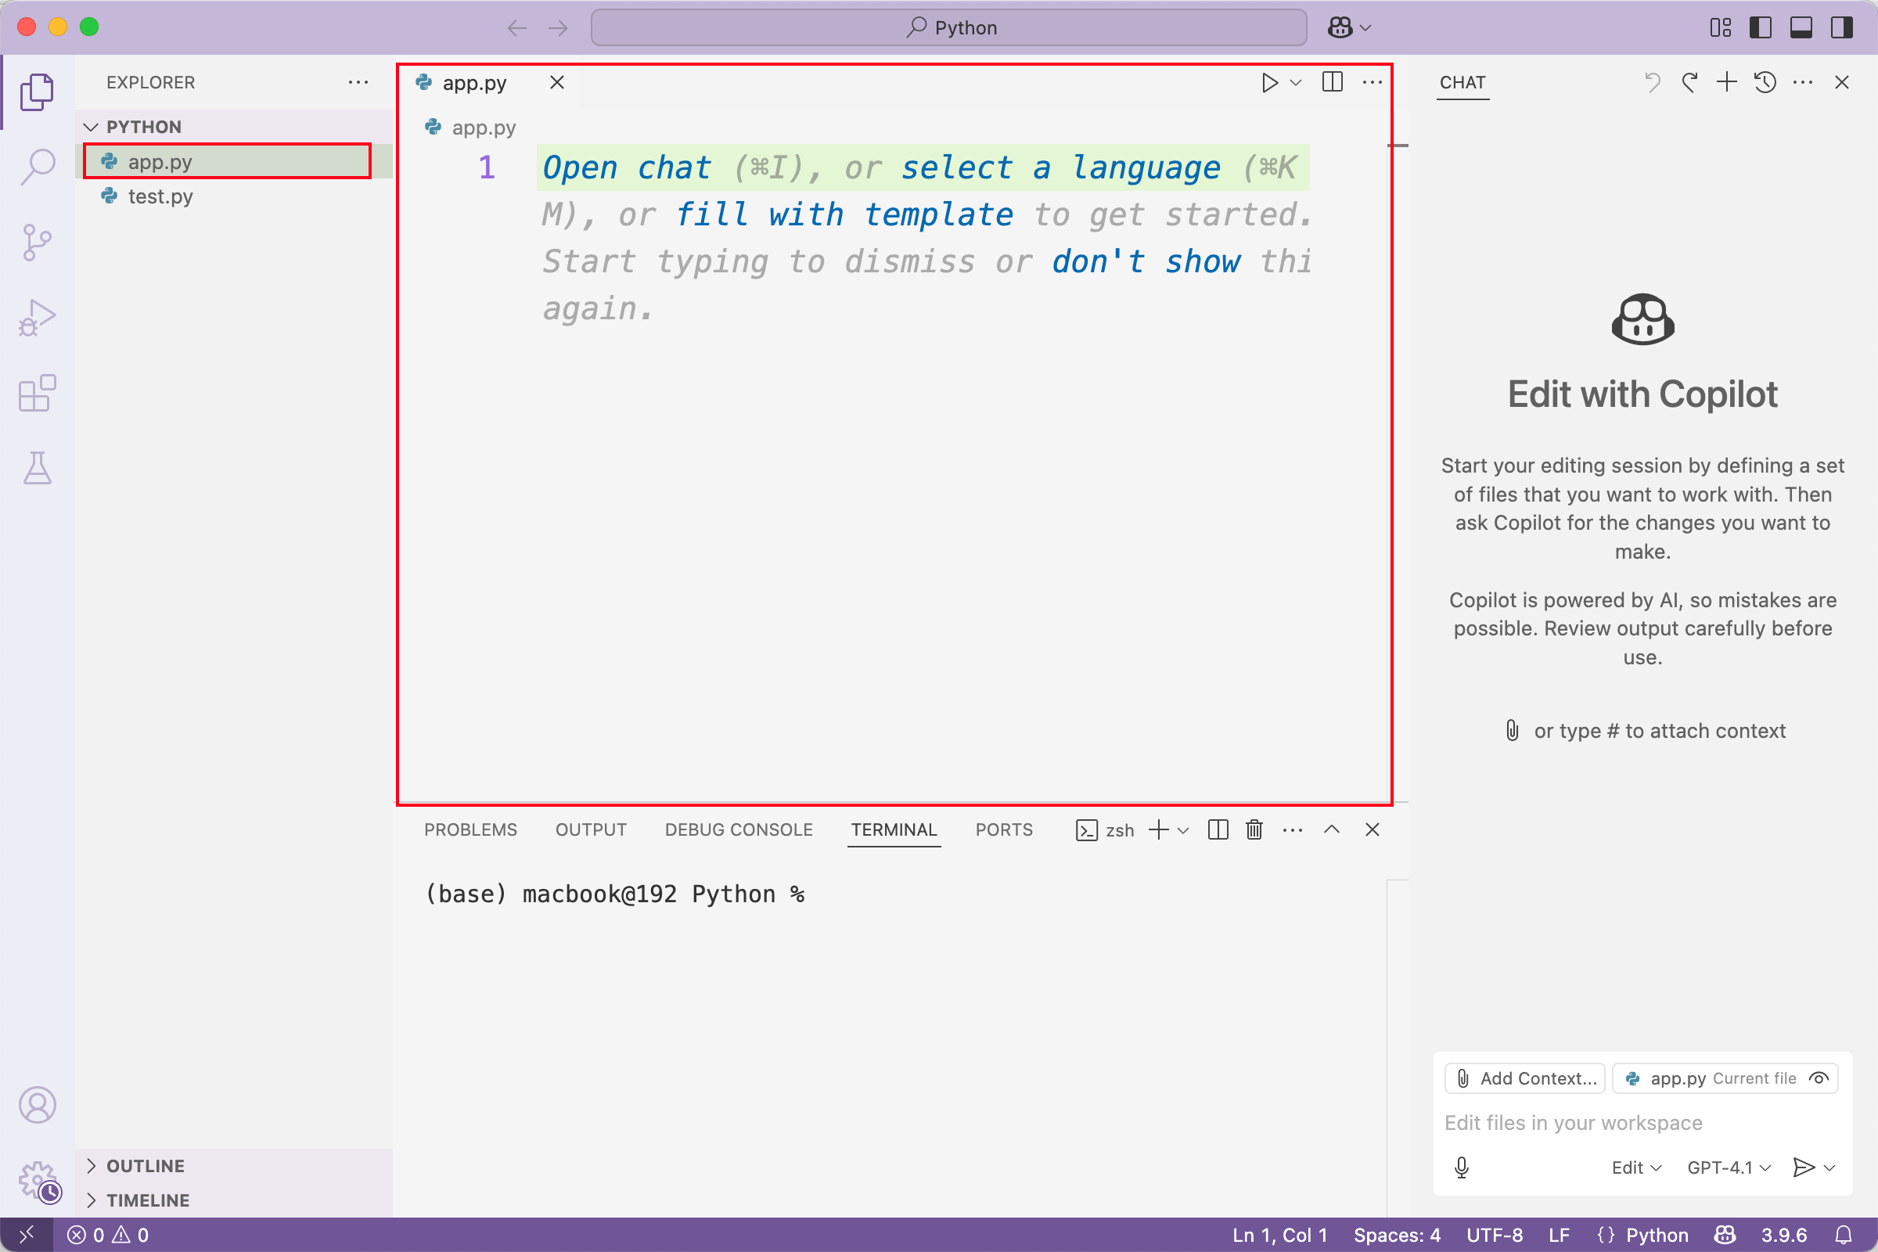The height and width of the screenshot is (1252, 1878).
Task: Toggle the bottom panel visibility
Action: (1801, 28)
